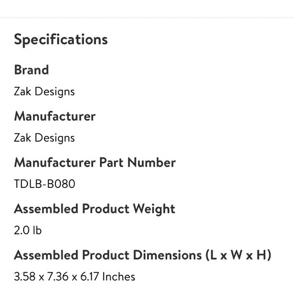Select the Manufacturer label

[55, 116]
